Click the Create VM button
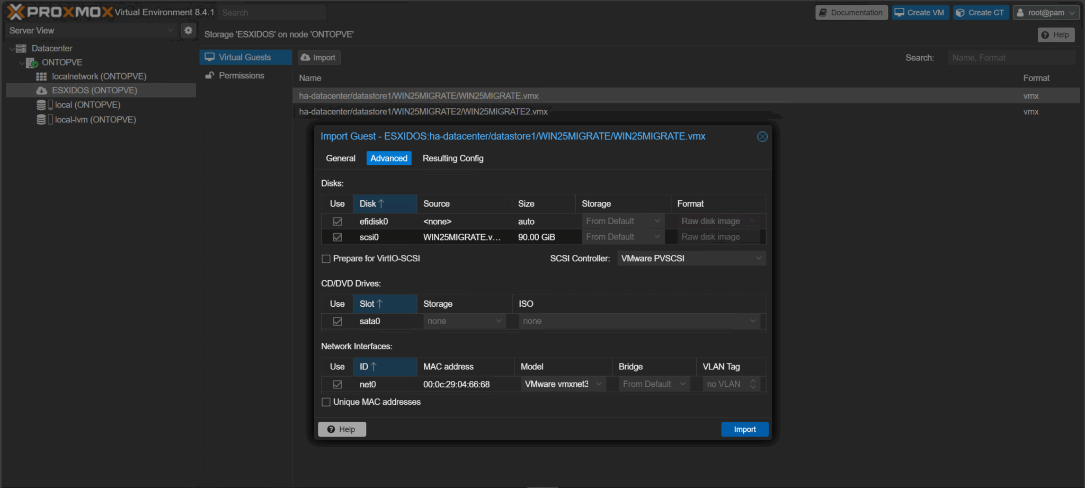Screen dimensions: 1085x488 point(920,13)
